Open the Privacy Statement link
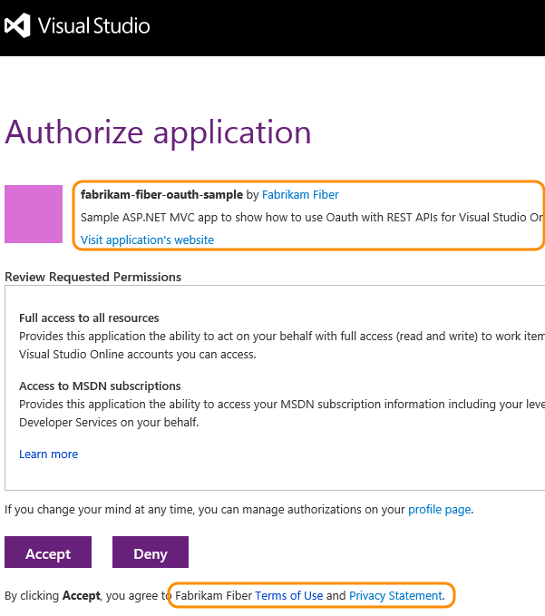This screenshot has height=616, width=545. (x=395, y=595)
